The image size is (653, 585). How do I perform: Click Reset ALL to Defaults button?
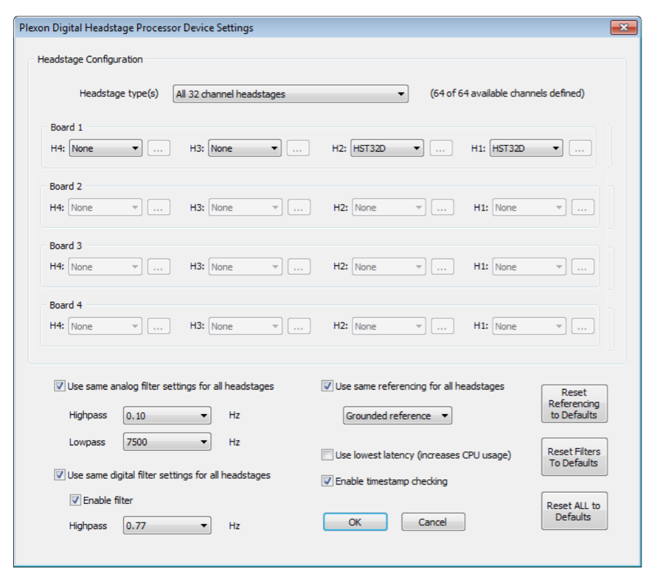[x=574, y=511]
